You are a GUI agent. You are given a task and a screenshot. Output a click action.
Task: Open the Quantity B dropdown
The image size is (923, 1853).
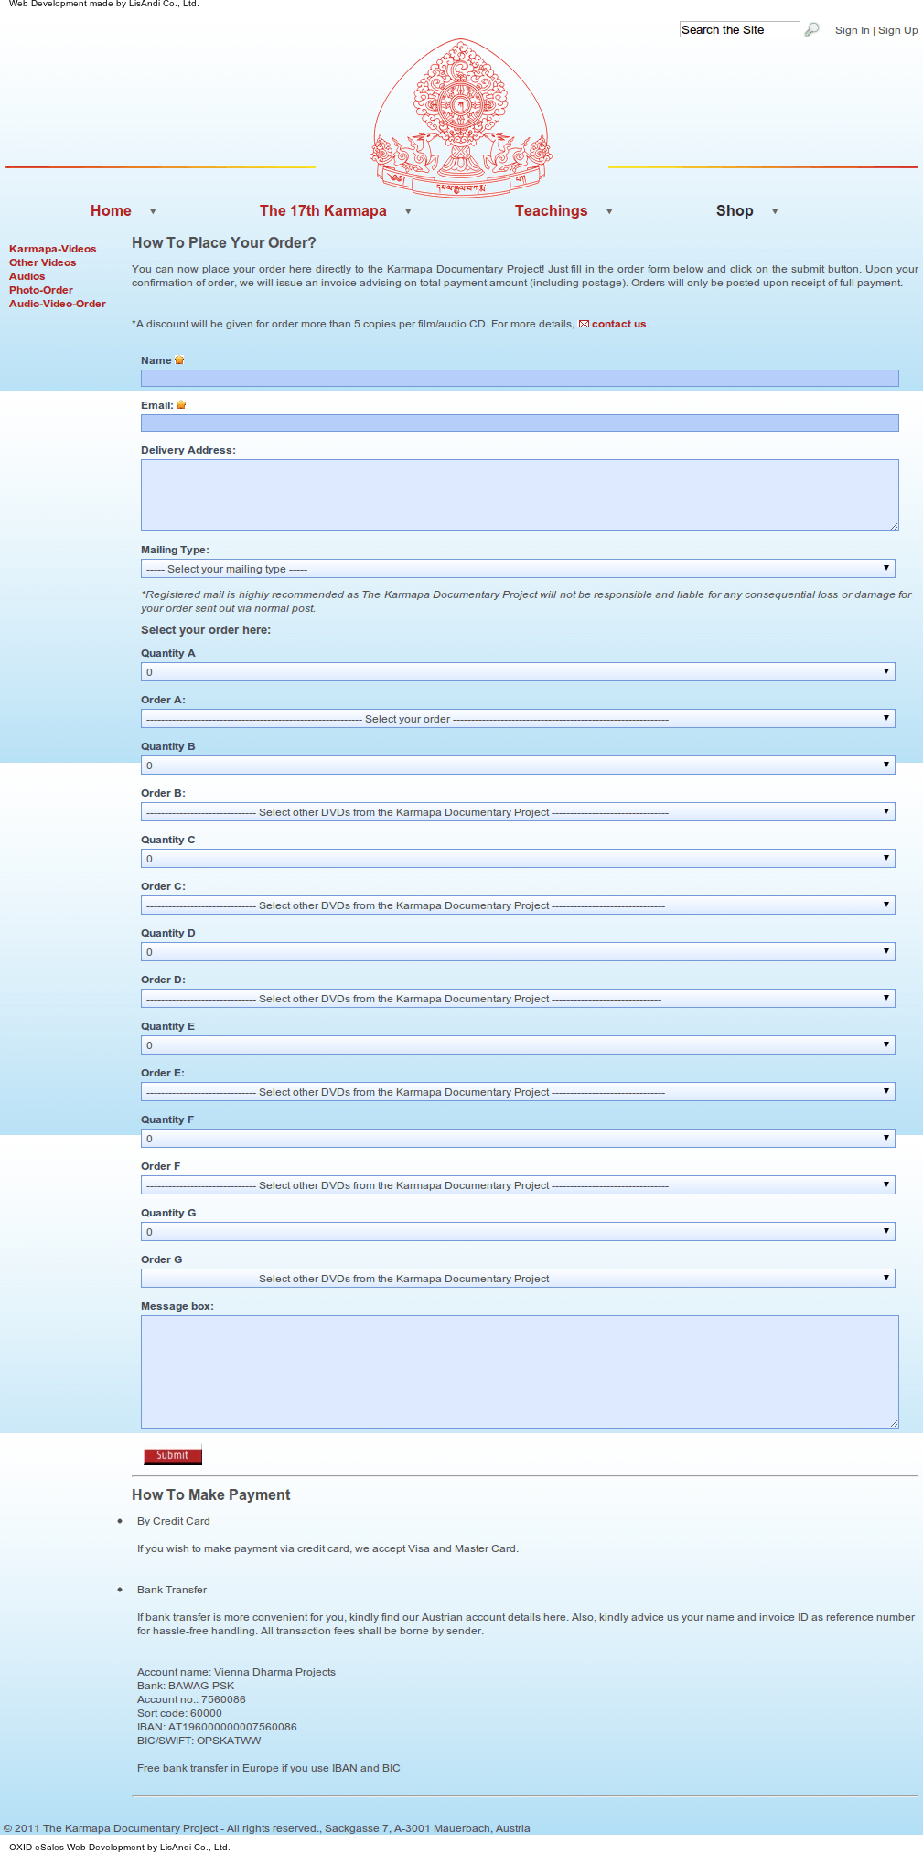tap(518, 766)
